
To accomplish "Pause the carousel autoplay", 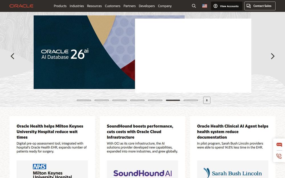I will click(207, 100).
